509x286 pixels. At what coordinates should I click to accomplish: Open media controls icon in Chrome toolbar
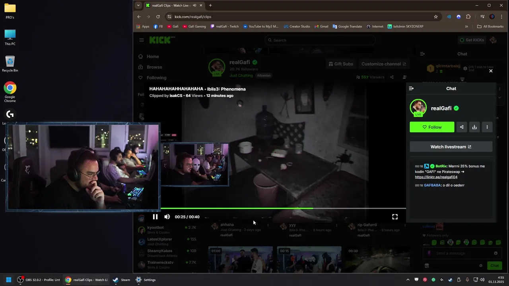coord(482,17)
